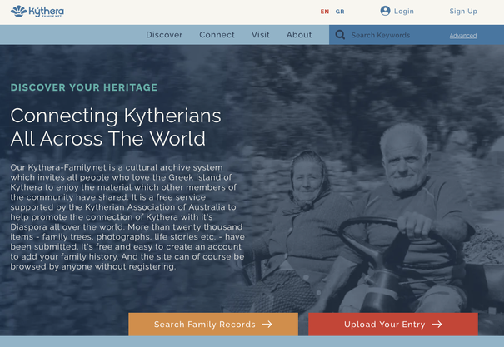504x347 pixels.
Task: Open the Visit menu
Action: coord(261,35)
